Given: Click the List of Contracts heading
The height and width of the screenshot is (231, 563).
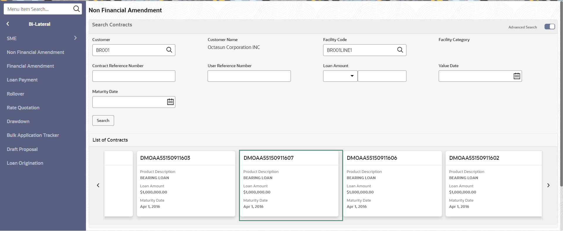Looking at the screenshot, I should pyautogui.click(x=110, y=140).
